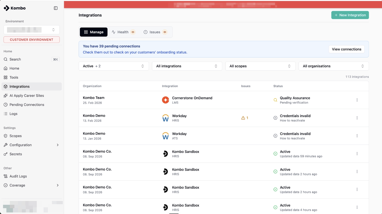This screenshot has width=382, height=214.
Task: Click the Workday ATS logo icon
Action: (x=165, y=136)
